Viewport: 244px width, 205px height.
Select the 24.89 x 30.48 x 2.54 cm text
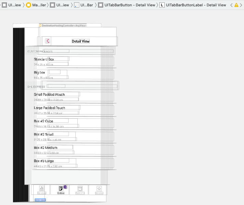[48, 100]
